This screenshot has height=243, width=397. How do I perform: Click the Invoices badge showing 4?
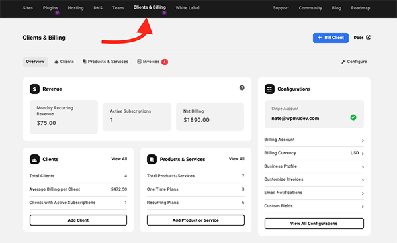(165, 62)
